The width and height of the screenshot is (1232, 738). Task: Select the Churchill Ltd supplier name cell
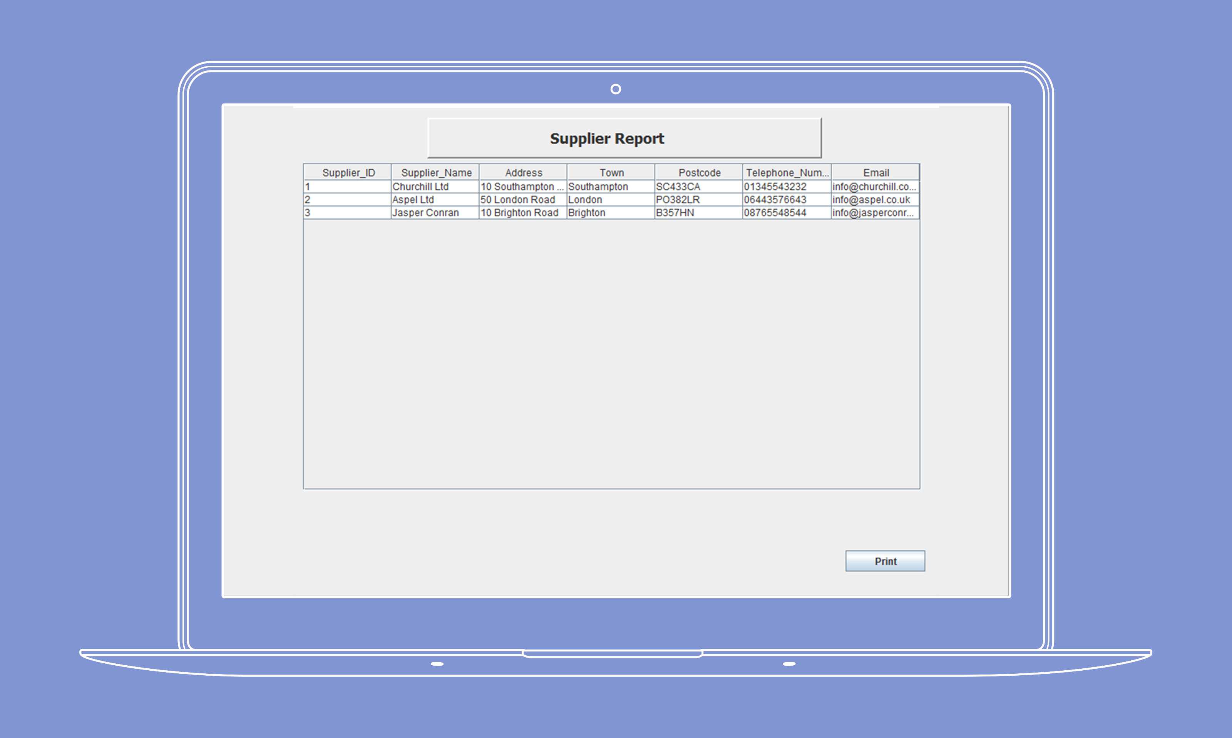tap(435, 187)
